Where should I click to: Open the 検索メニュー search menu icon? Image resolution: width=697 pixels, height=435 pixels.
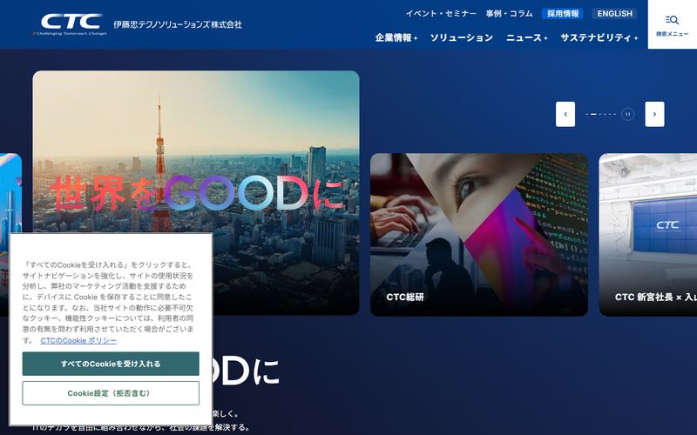pyautogui.click(x=672, y=24)
